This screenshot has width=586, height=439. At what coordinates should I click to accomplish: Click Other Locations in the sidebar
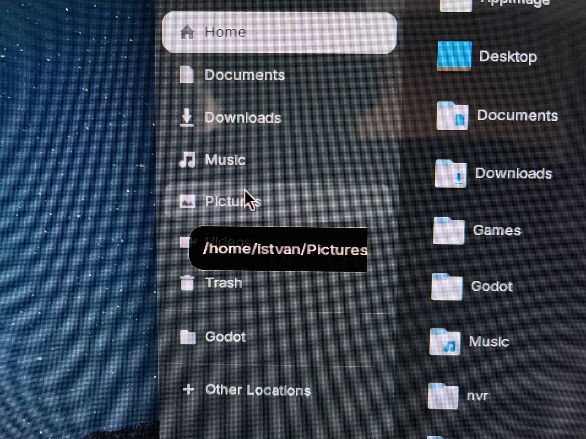coord(277,390)
